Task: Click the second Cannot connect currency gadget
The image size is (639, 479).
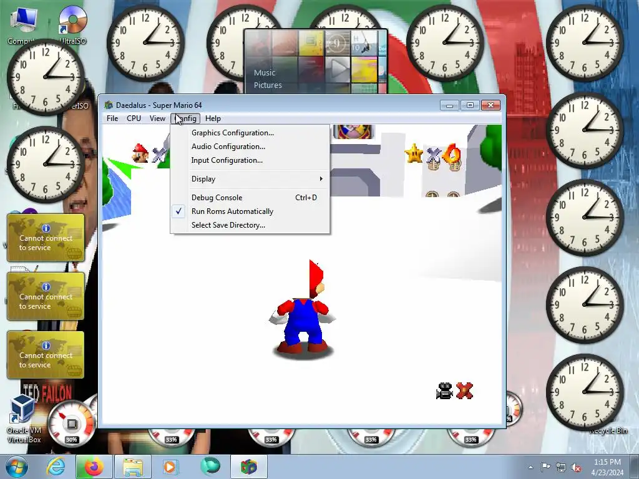Action: click(x=46, y=296)
